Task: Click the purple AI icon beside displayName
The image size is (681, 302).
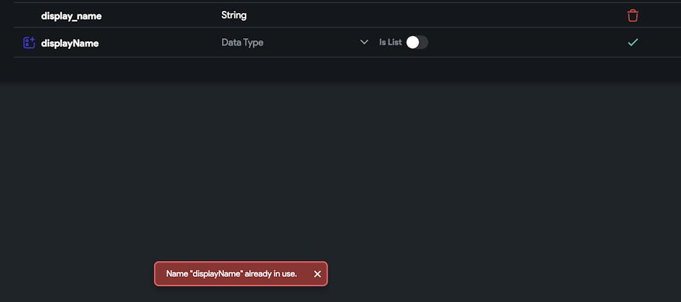Action: coord(29,42)
